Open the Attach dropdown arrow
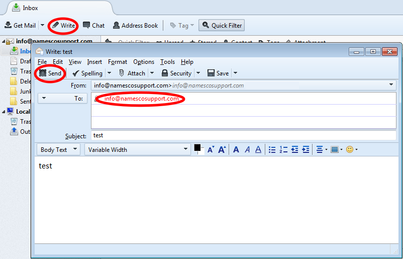This screenshot has height=259, width=403. [152, 73]
